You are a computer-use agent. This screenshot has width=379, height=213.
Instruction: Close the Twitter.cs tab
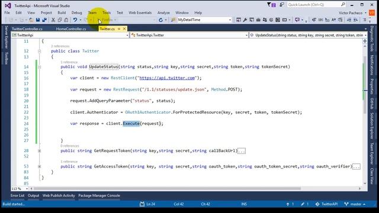click(124, 29)
